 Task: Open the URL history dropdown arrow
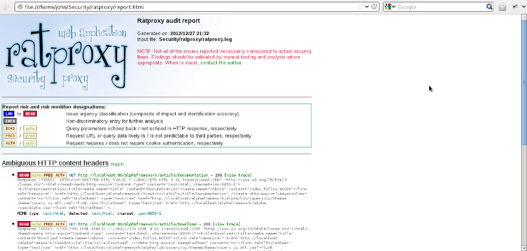point(367,7)
